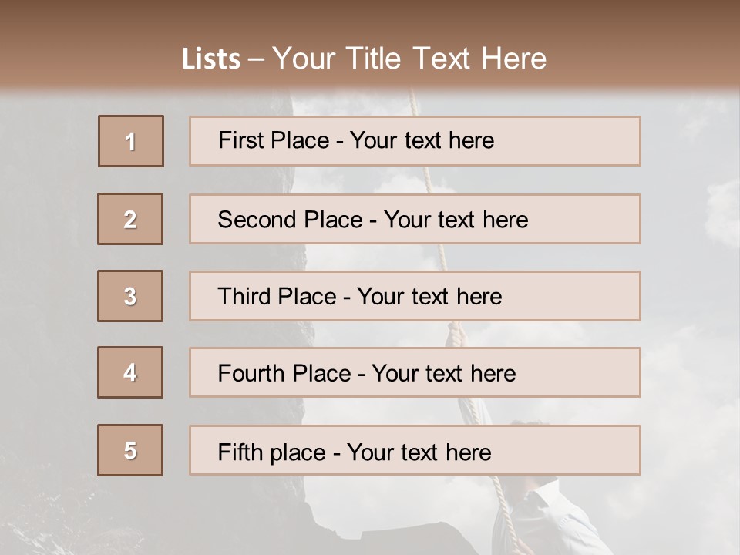Click the word Fifth in last bar

[x=240, y=452]
